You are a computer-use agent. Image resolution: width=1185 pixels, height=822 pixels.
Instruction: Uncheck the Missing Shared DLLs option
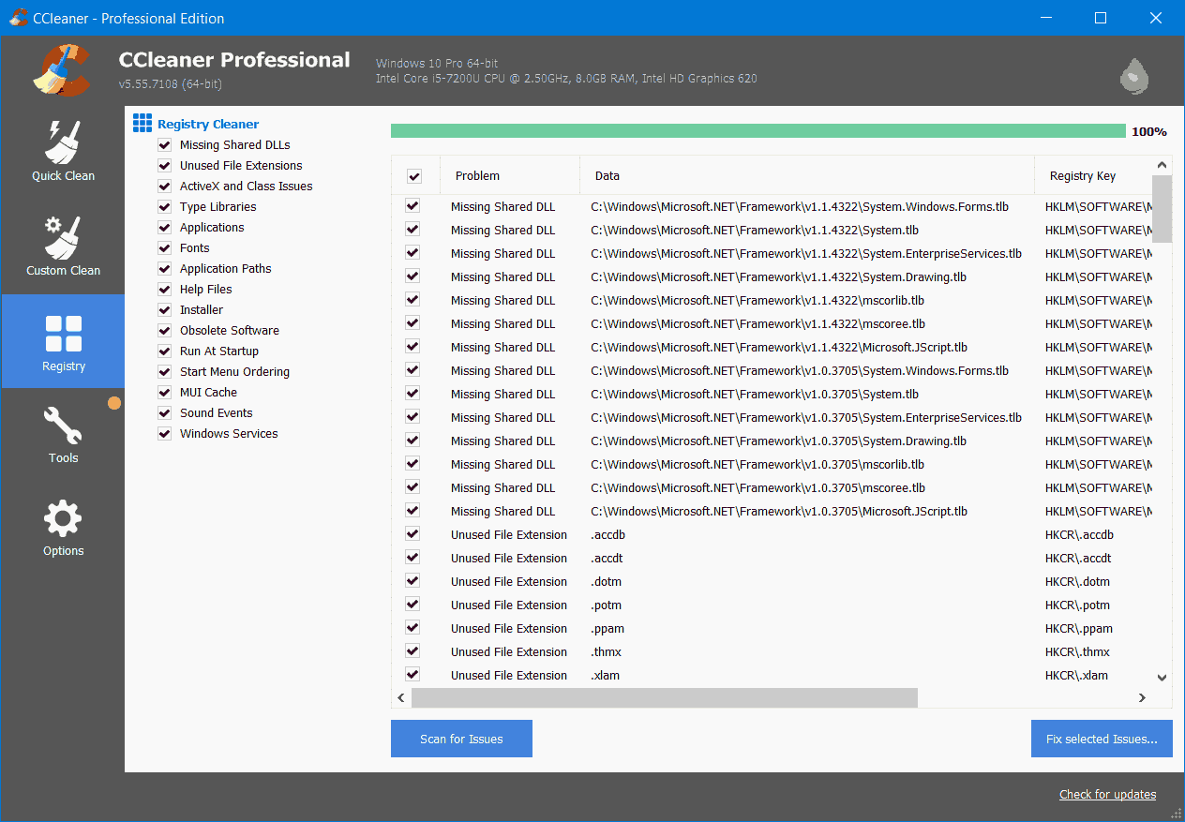[x=164, y=144]
